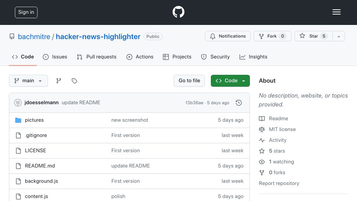View commit history clock icon
Image resolution: width=357 pixels, height=201 pixels.
pyautogui.click(x=239, y=103)
